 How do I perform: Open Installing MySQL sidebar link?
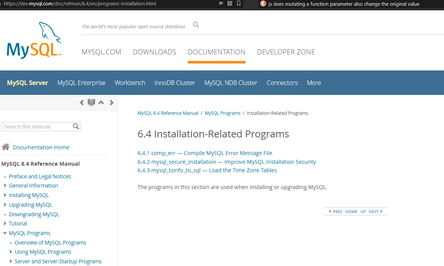[29, 195]
